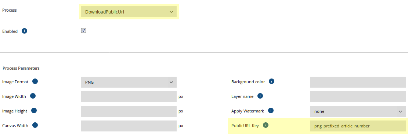Click the PublicURL Key field with png_prefixed_article_number
Image resolution: width=408 pixels, height=134 pixels.
click(358, 126)
